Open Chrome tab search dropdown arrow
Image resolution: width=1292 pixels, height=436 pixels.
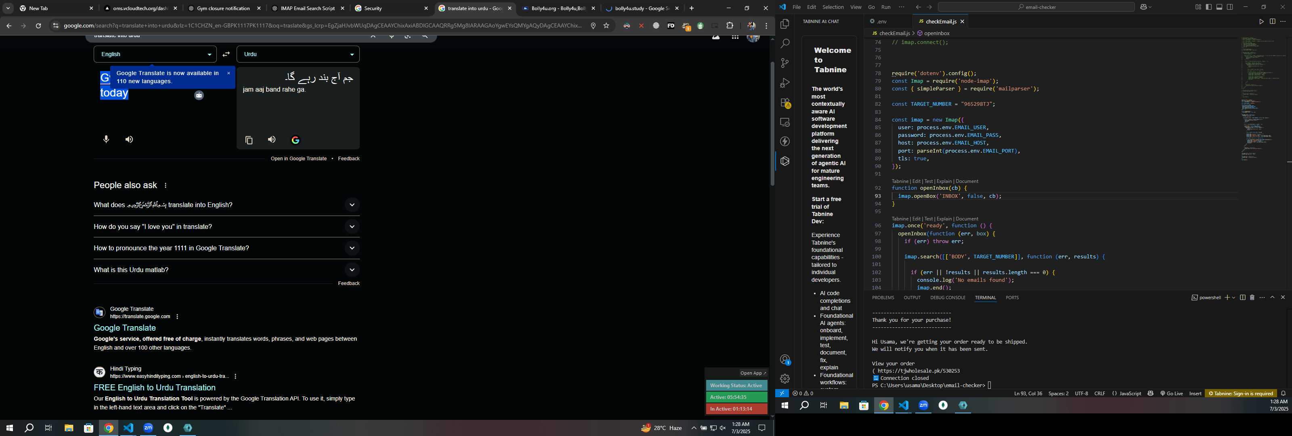click(x=8, y=8)
